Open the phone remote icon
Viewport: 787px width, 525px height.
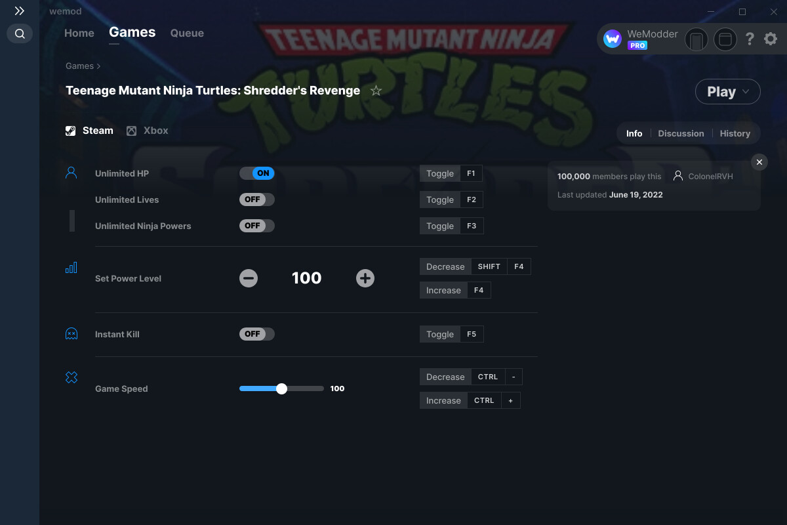(x=696, y=39)
